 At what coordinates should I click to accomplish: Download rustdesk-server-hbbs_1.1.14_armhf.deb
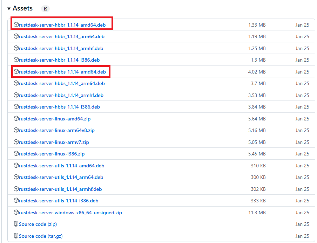[x=61, y=95]
